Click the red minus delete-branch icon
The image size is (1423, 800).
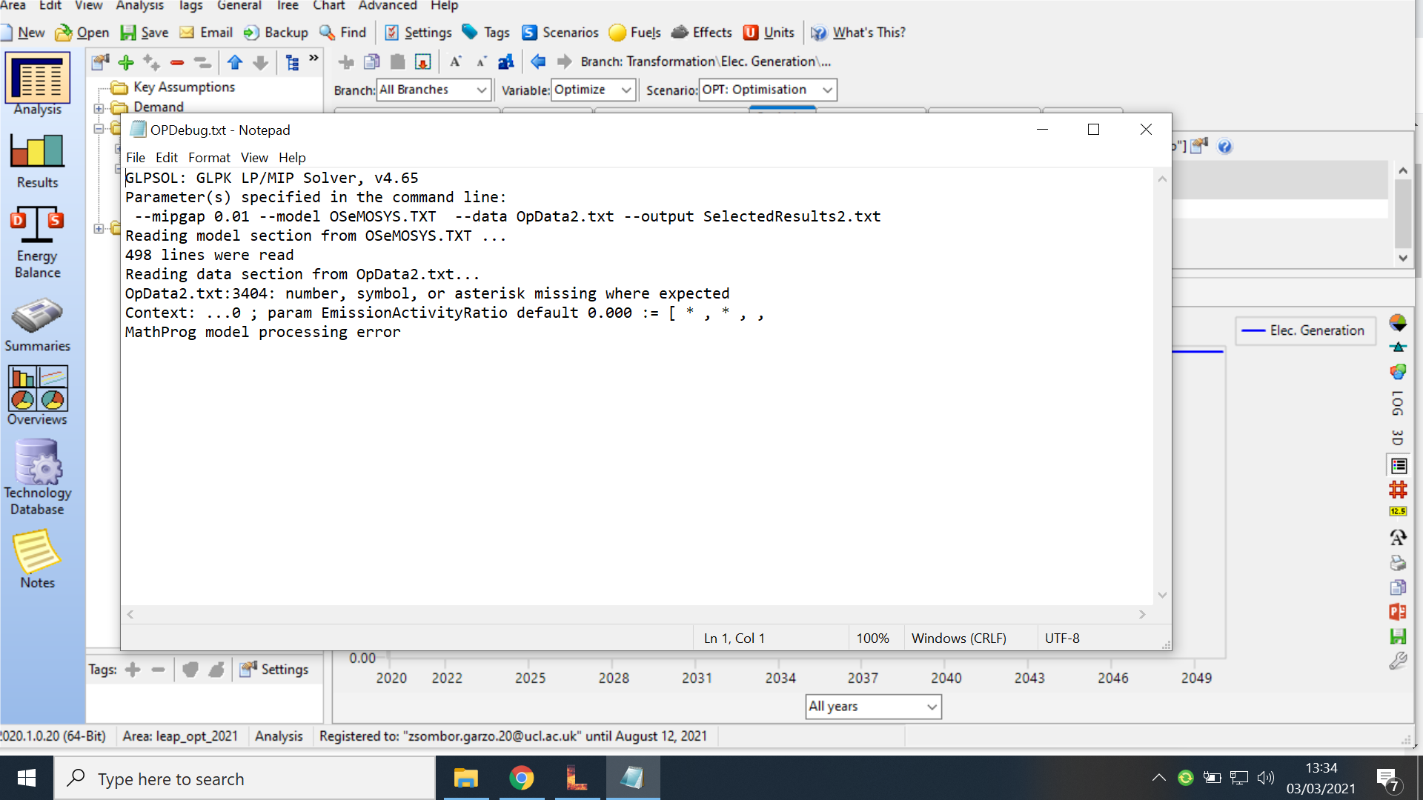pos(177,62)
